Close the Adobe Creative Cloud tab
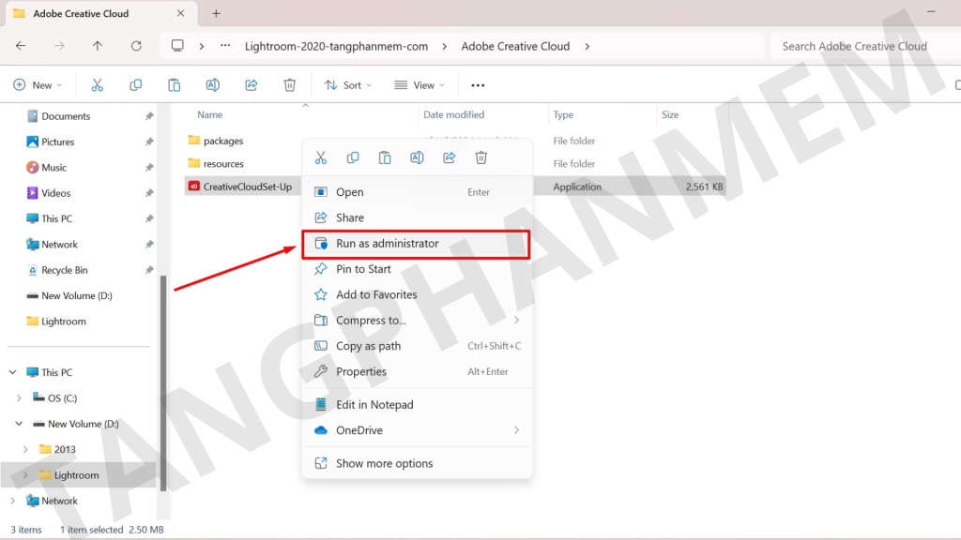 tap(180, 13)
